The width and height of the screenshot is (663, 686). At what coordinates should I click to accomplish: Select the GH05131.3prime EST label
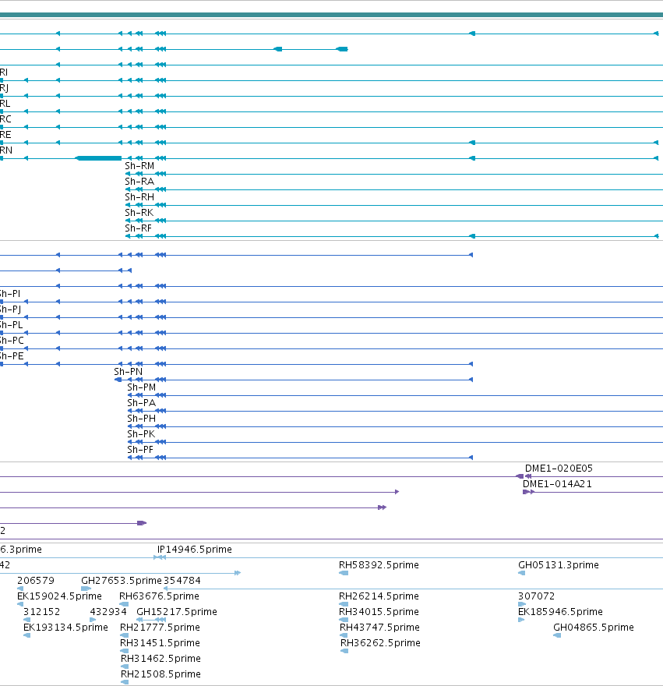point(559,565)
